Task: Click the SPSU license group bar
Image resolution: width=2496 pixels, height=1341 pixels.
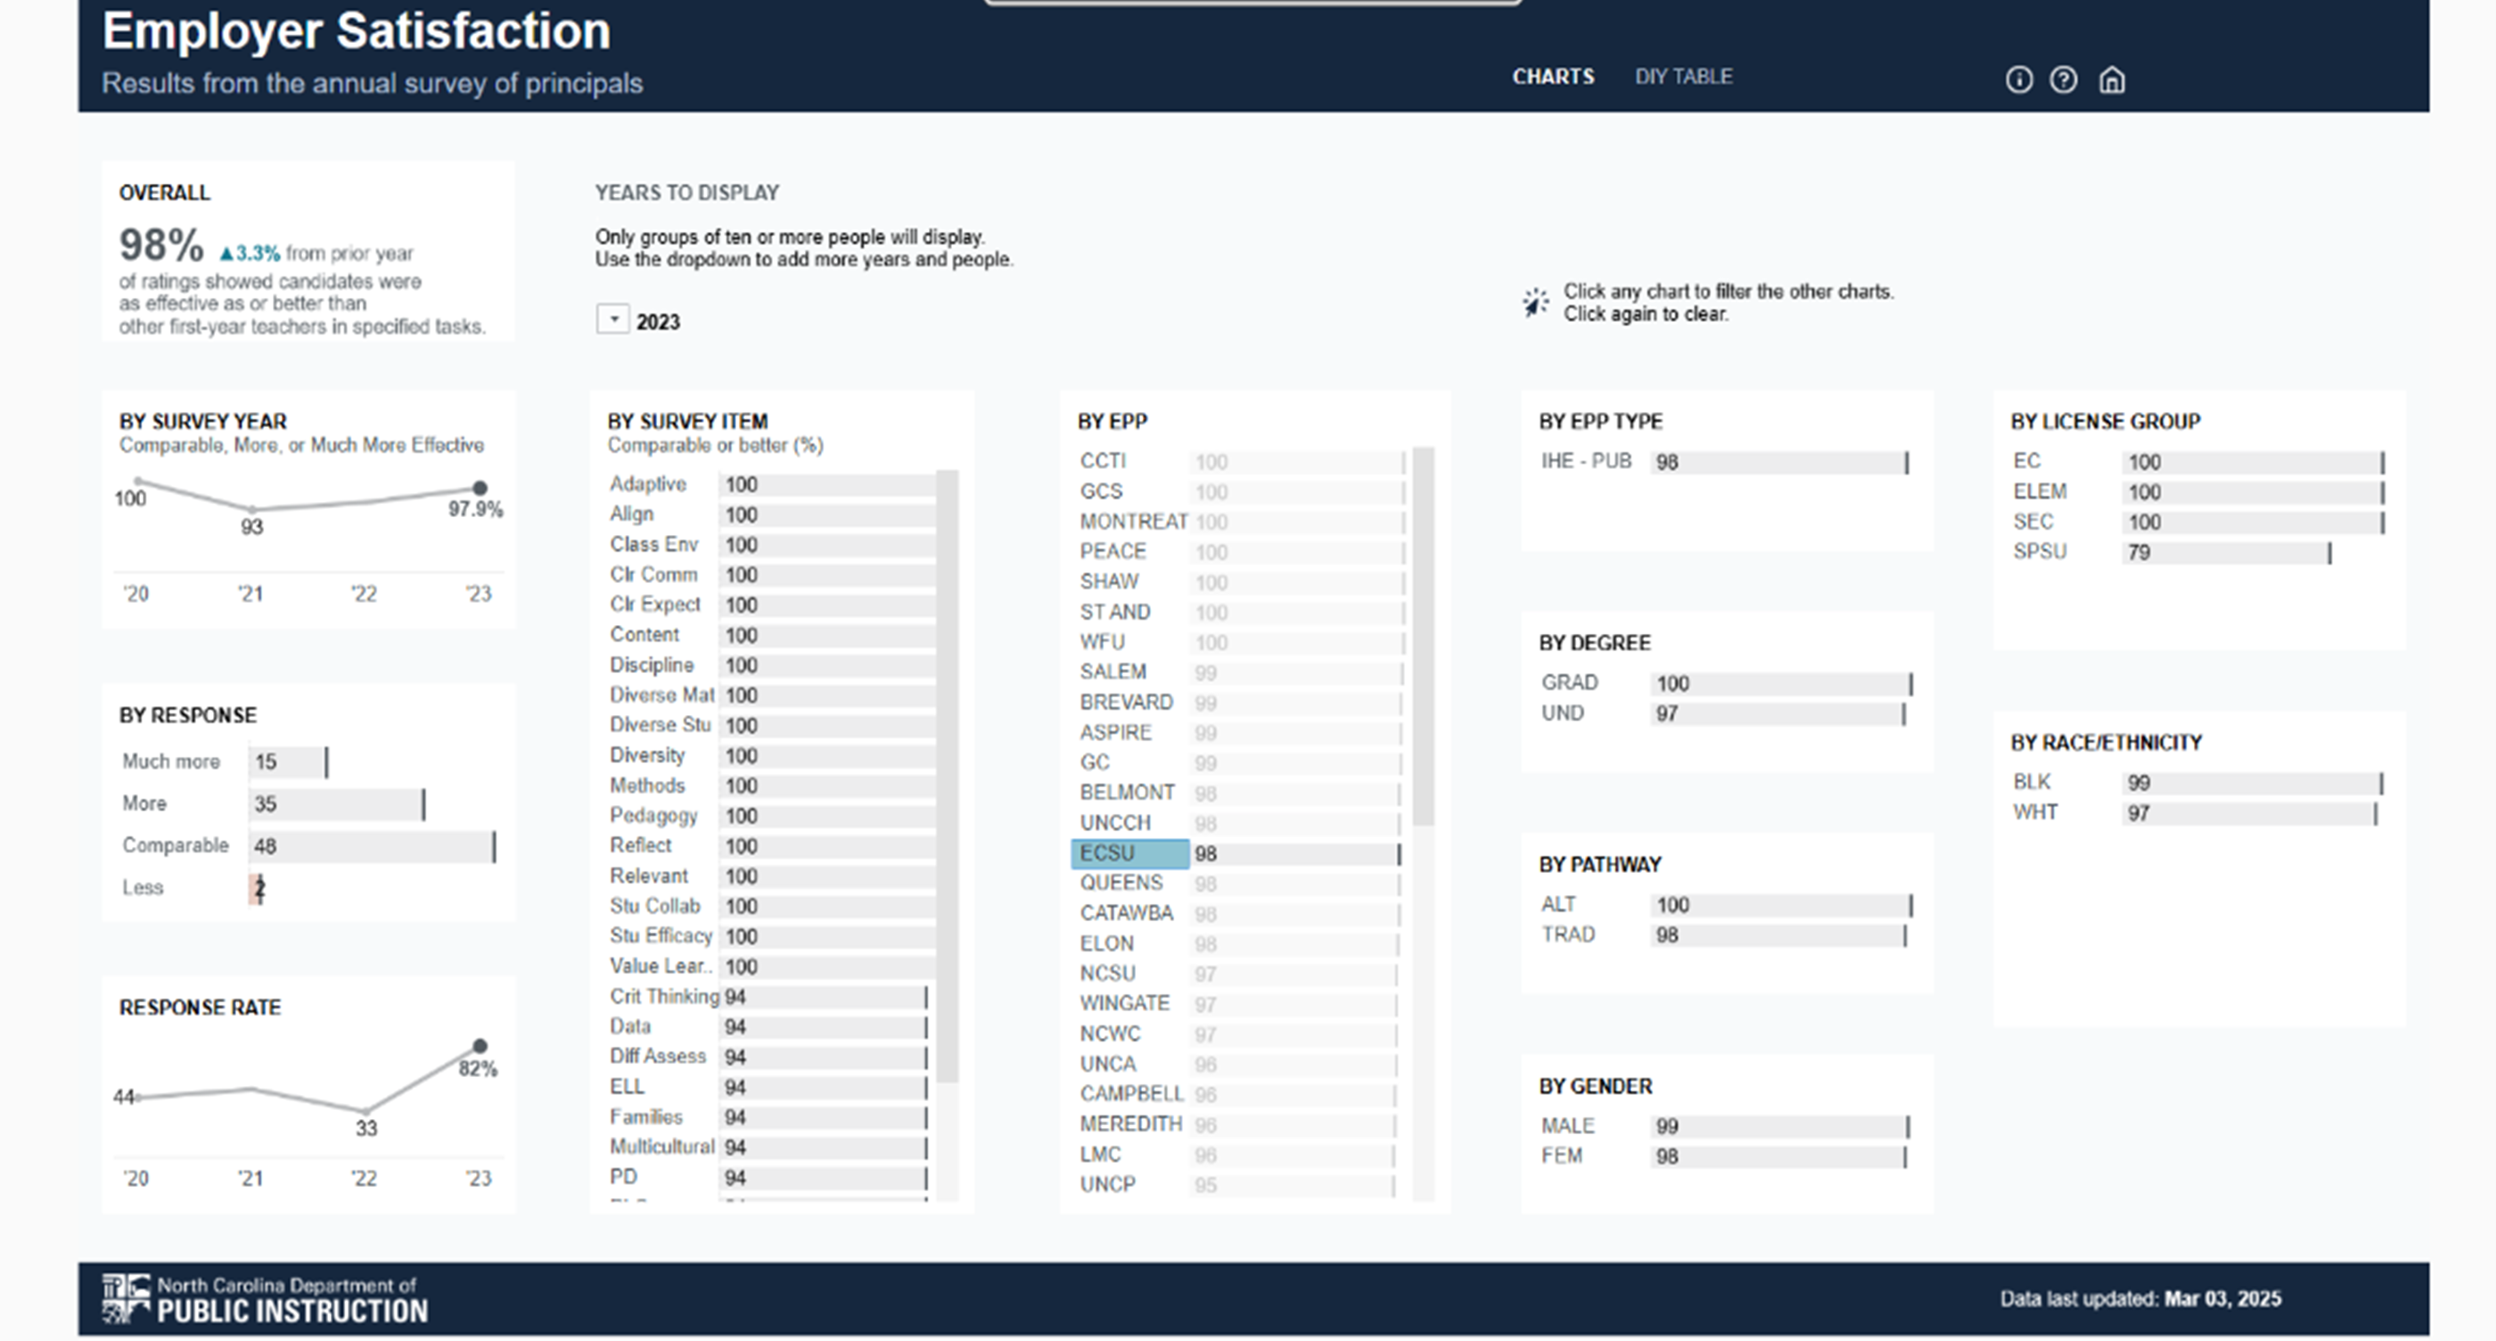Action: [2225, 552]
